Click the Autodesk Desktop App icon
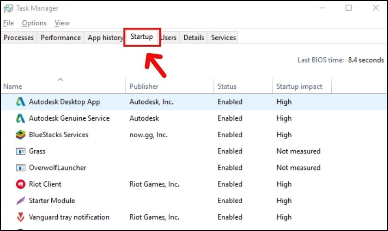This screenshot has height=231, width=388. [20, 102]
